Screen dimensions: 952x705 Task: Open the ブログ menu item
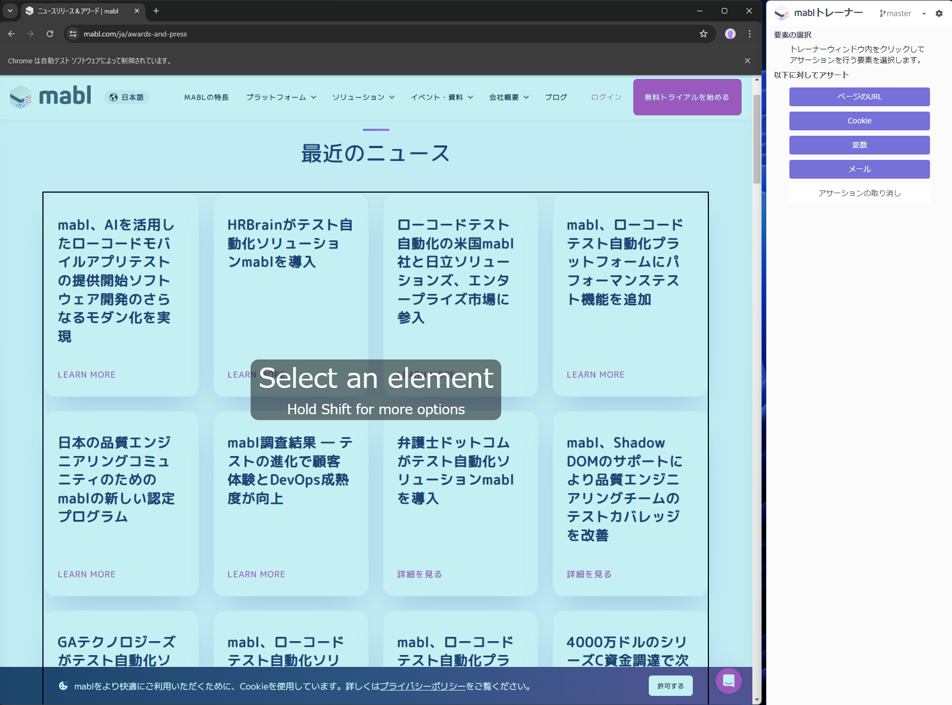coord(555,97)
